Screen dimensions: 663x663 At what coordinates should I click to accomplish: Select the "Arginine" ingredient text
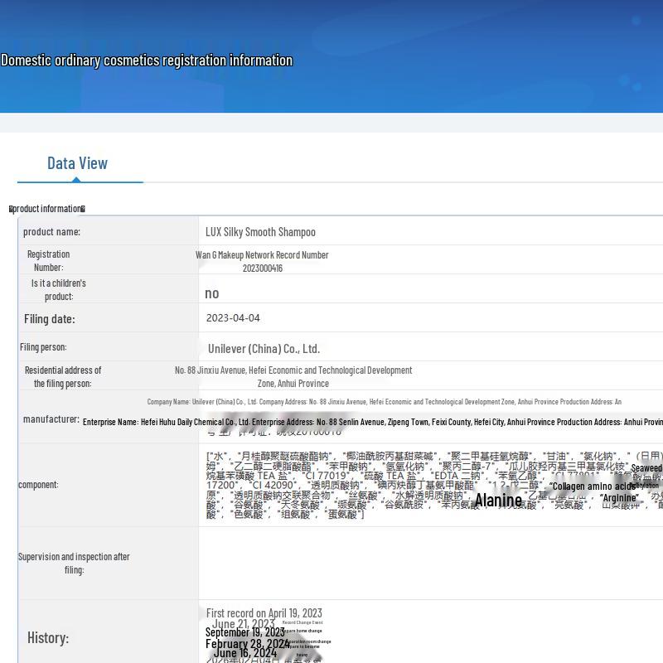pyautogui.click(x=619, y=498)
